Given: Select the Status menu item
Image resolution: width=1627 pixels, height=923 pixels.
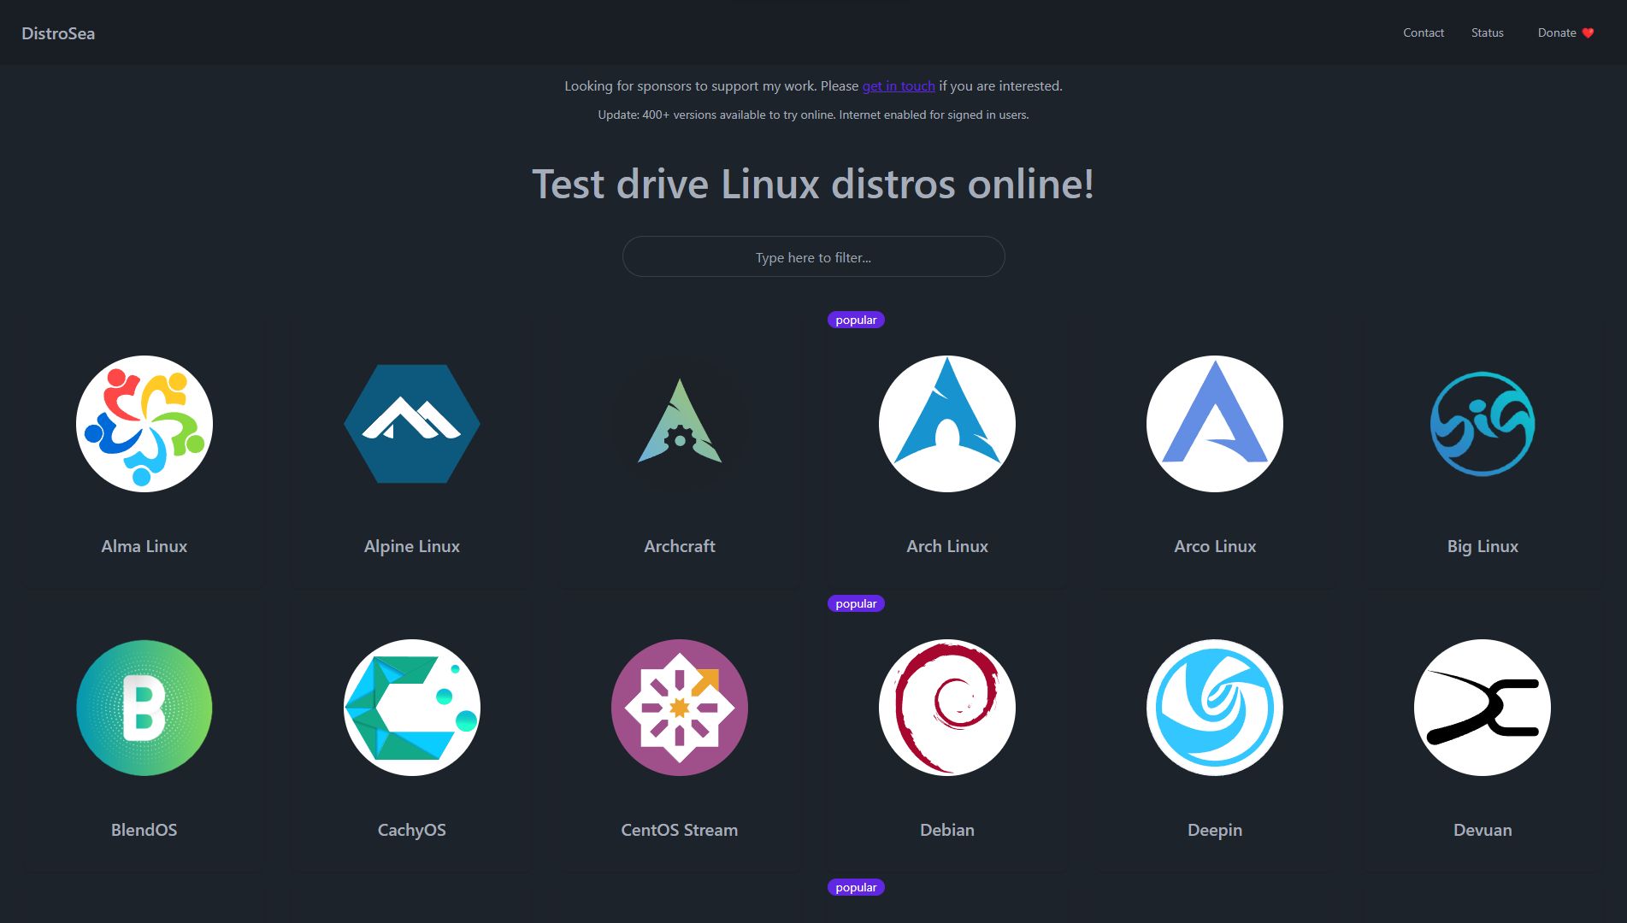Looking at the screenshot, I should (x=1487, y=32).
